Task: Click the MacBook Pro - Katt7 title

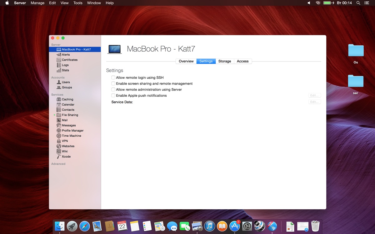Action: [x=161, y=49]
